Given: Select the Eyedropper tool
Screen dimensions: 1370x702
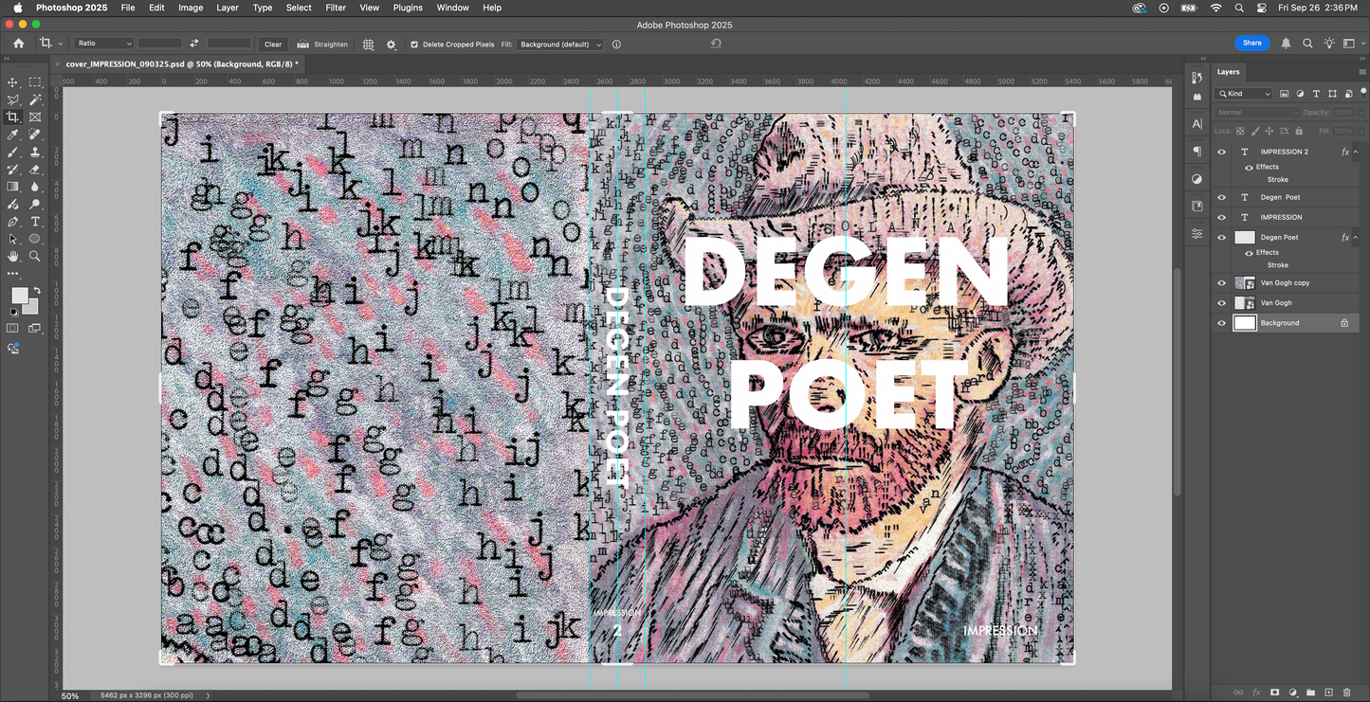Looking at the screenshot, I should click(13, 135).
